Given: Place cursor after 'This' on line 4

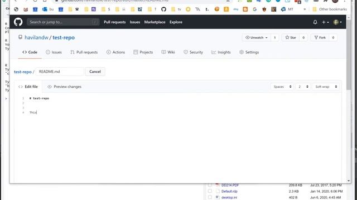Looking at the screenshot, I should click(37, 112).
